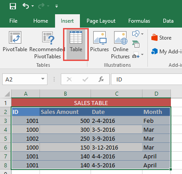The image size is (182, 174).
Task: Select row 5 header
Action: (x=6, y=138)
